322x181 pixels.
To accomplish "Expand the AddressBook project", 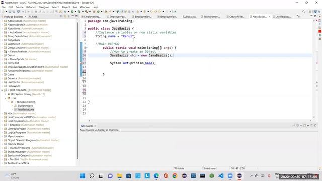I will (2, 21).
